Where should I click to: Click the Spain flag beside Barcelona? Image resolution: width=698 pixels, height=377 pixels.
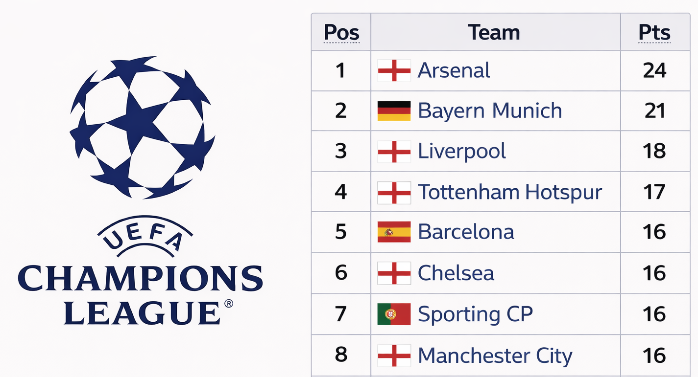[394, 232]
